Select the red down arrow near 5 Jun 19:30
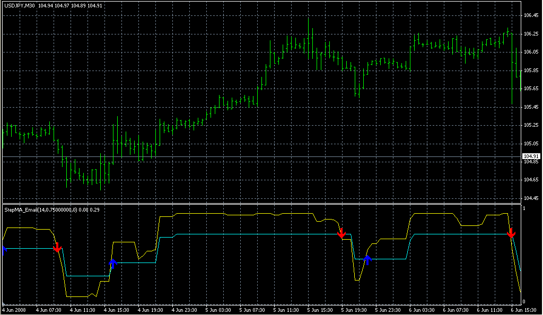Viewport: 543px width, 315px height. 341,233
